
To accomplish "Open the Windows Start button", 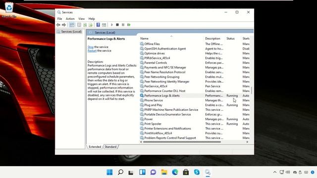I will pos(109,172).
